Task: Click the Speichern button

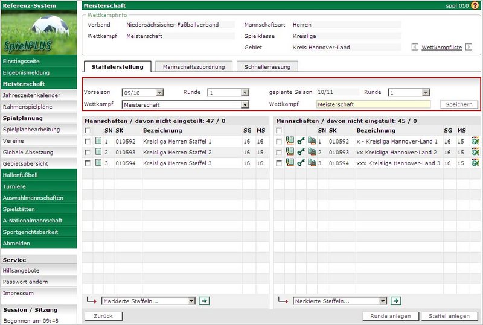Action: (459, 104)
